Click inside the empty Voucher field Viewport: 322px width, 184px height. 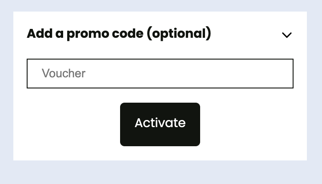pos(160,73)
